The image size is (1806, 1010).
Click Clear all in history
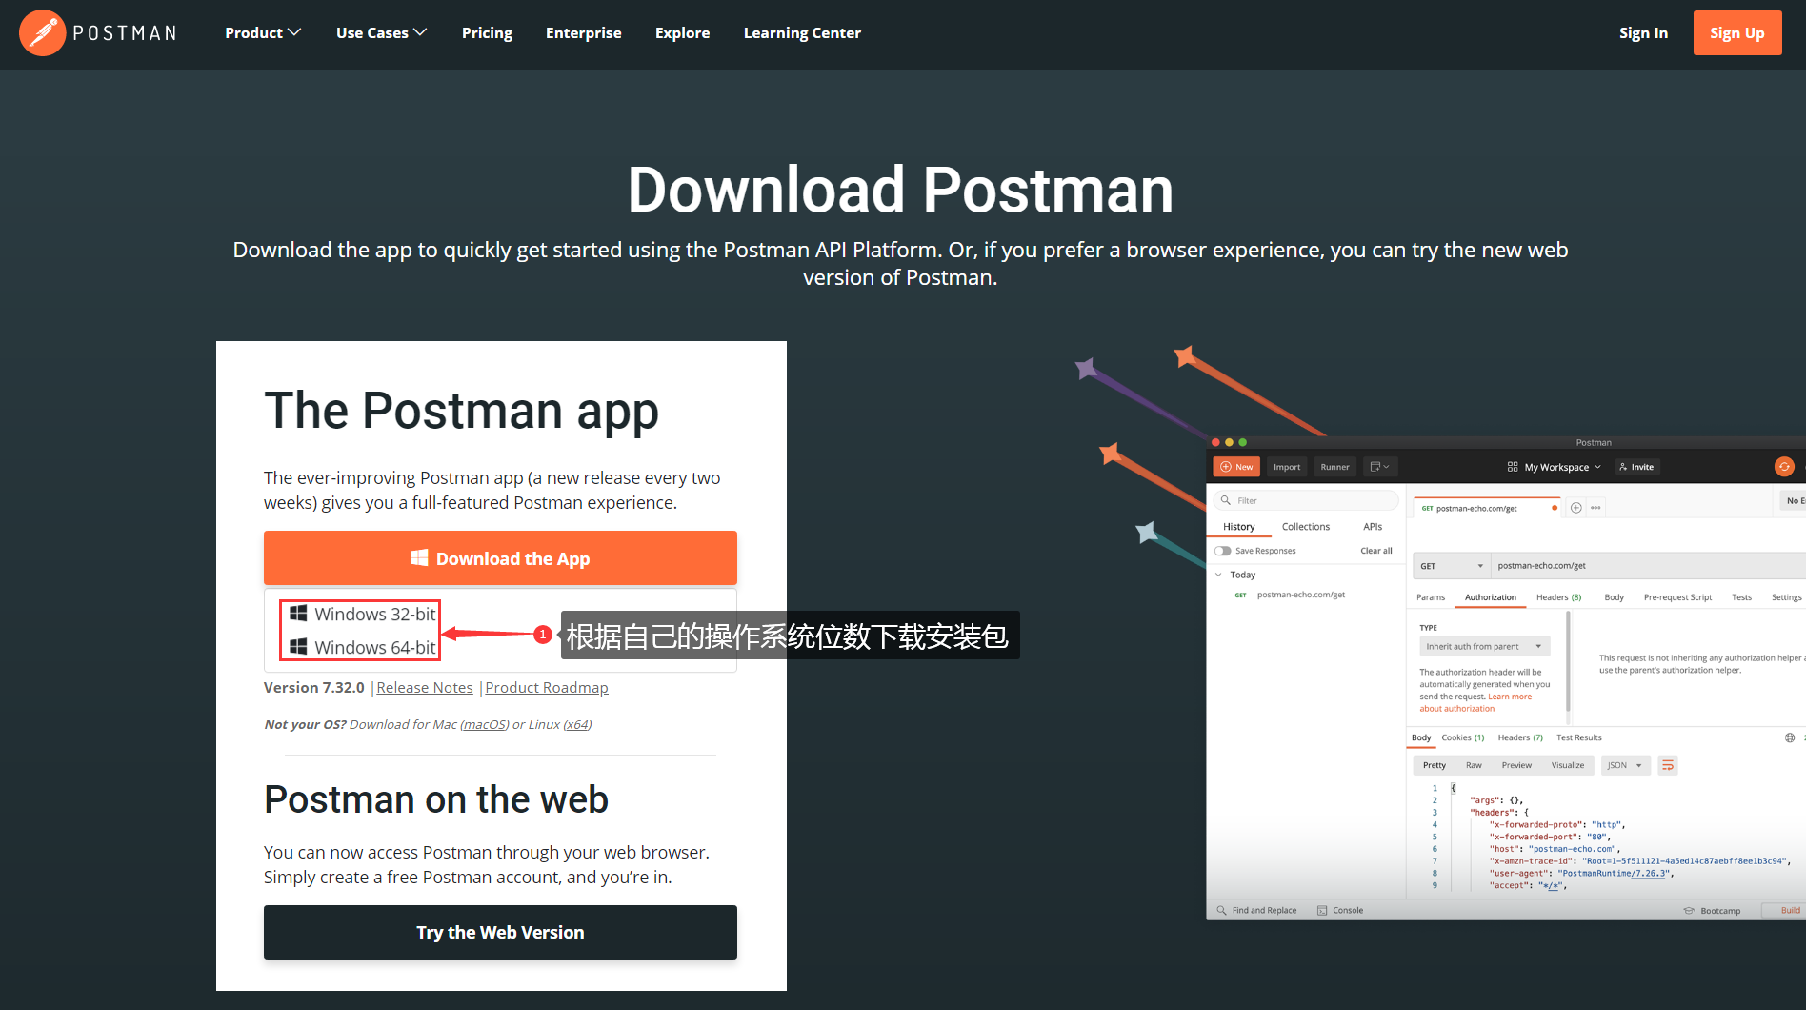point(1375,551)
